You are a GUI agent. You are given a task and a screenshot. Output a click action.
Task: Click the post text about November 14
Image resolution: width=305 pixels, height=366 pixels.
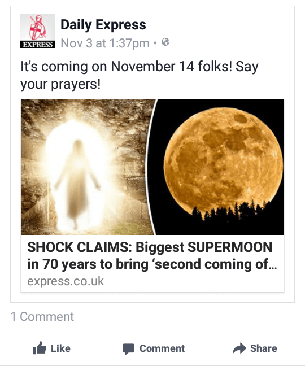(x=140, y=75)
